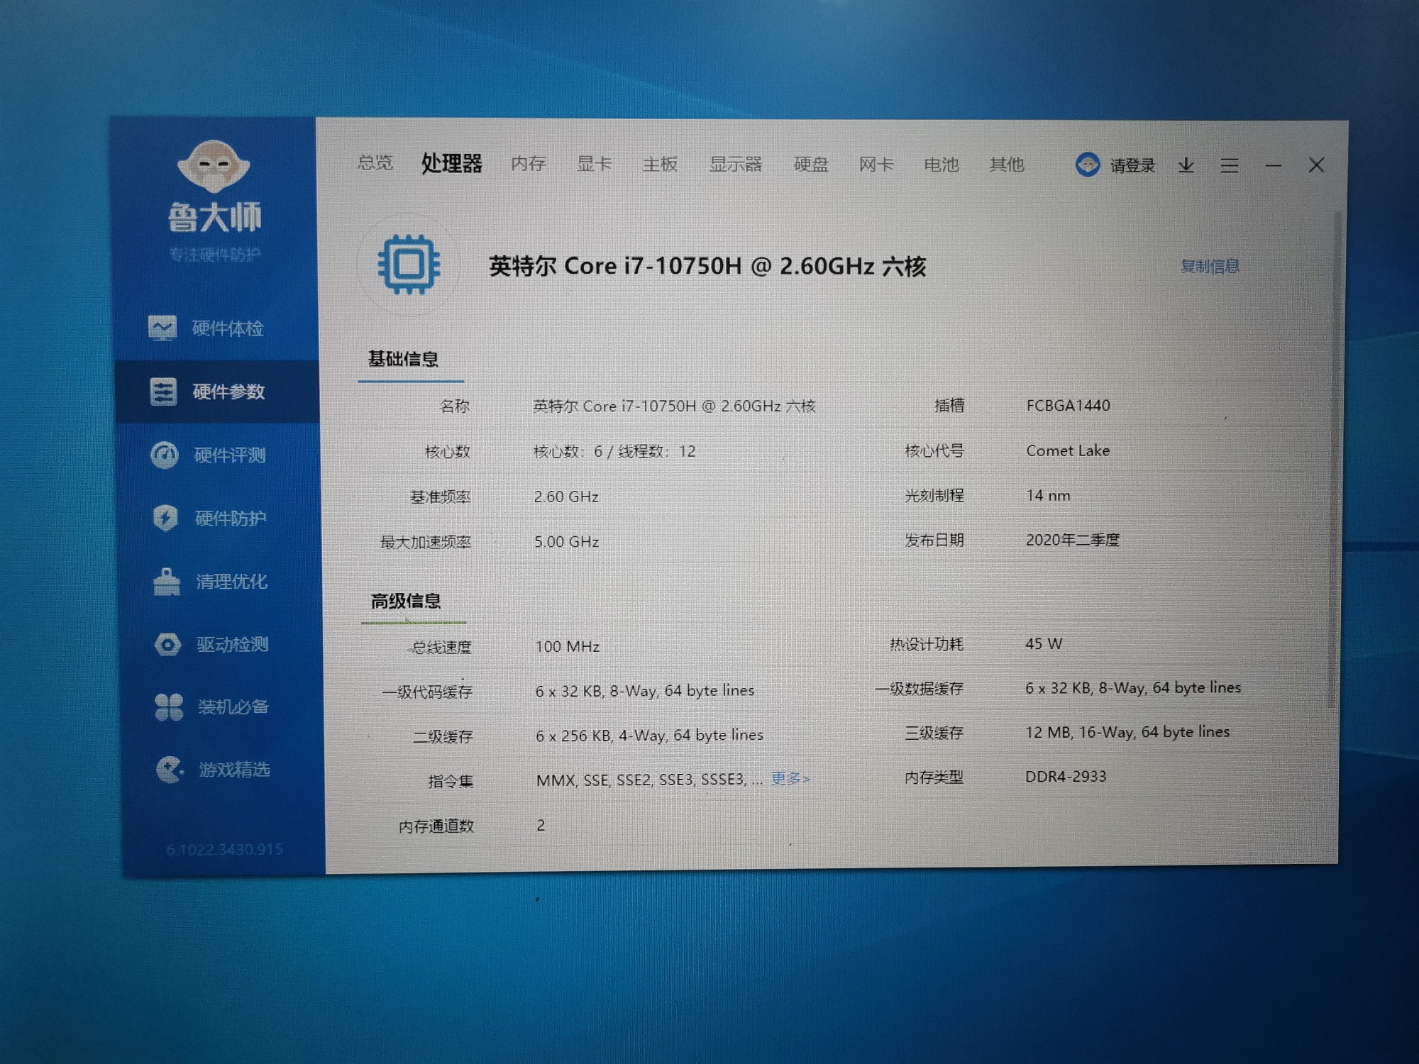Switch to the 显卡 tab
Screen dimensions: 1419x1064
(x=594, y=164)
